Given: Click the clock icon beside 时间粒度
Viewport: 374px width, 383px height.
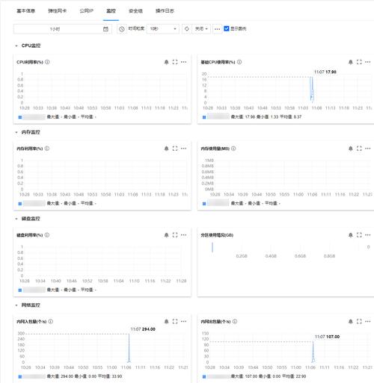Looking at the screenshot, I should [x=122, y=29].
